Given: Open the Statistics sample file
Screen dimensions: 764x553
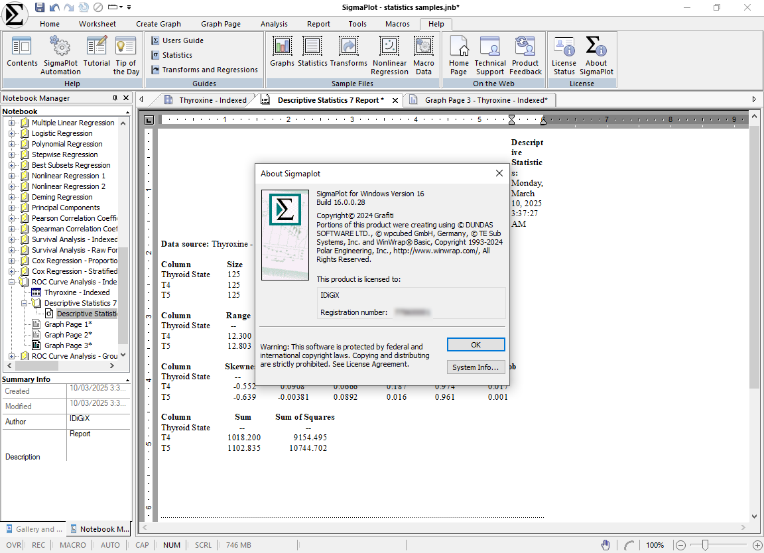Looking at the screenshot, I should point(312,52).
